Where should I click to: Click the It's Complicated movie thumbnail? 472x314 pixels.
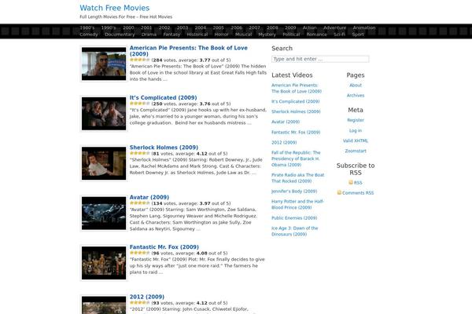click(104, 114)
